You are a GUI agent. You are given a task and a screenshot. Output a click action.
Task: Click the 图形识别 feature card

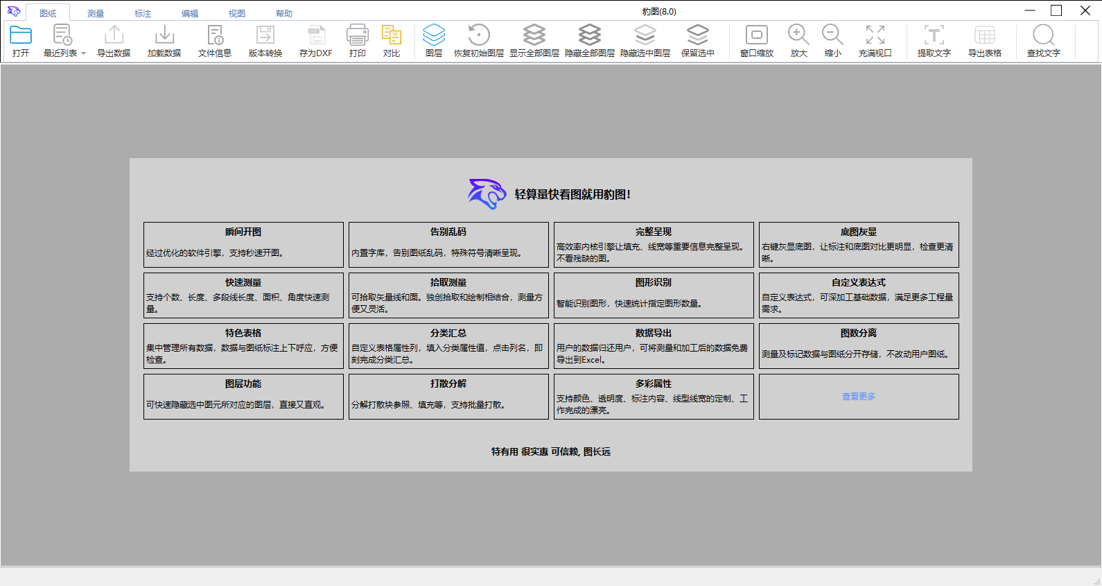654,295
